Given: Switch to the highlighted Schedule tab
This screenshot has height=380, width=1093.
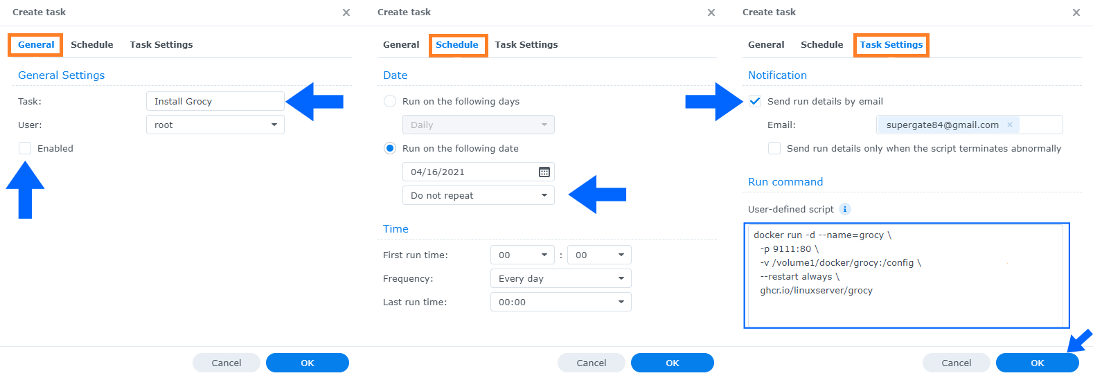Looking at the screenshot, I should click(457, 45).
